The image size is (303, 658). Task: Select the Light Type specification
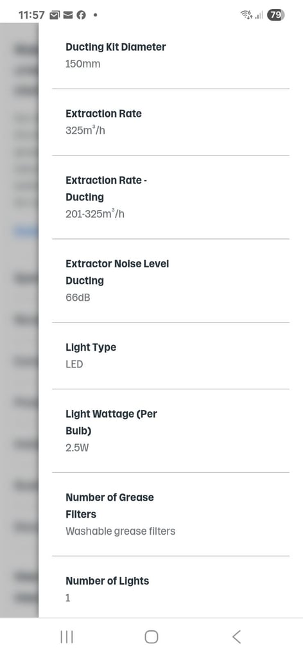[x=171, y=356]
